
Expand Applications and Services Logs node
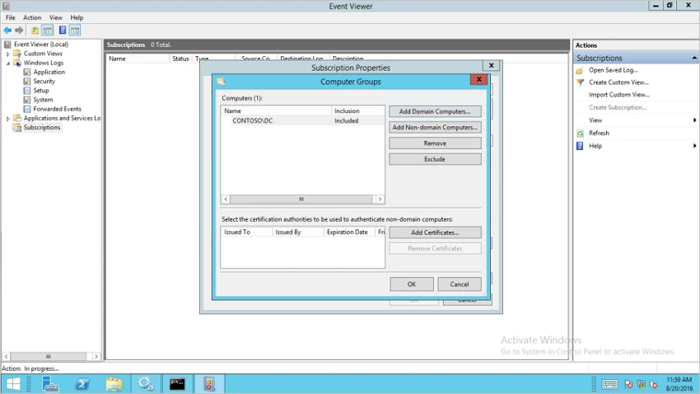(8, 119)
